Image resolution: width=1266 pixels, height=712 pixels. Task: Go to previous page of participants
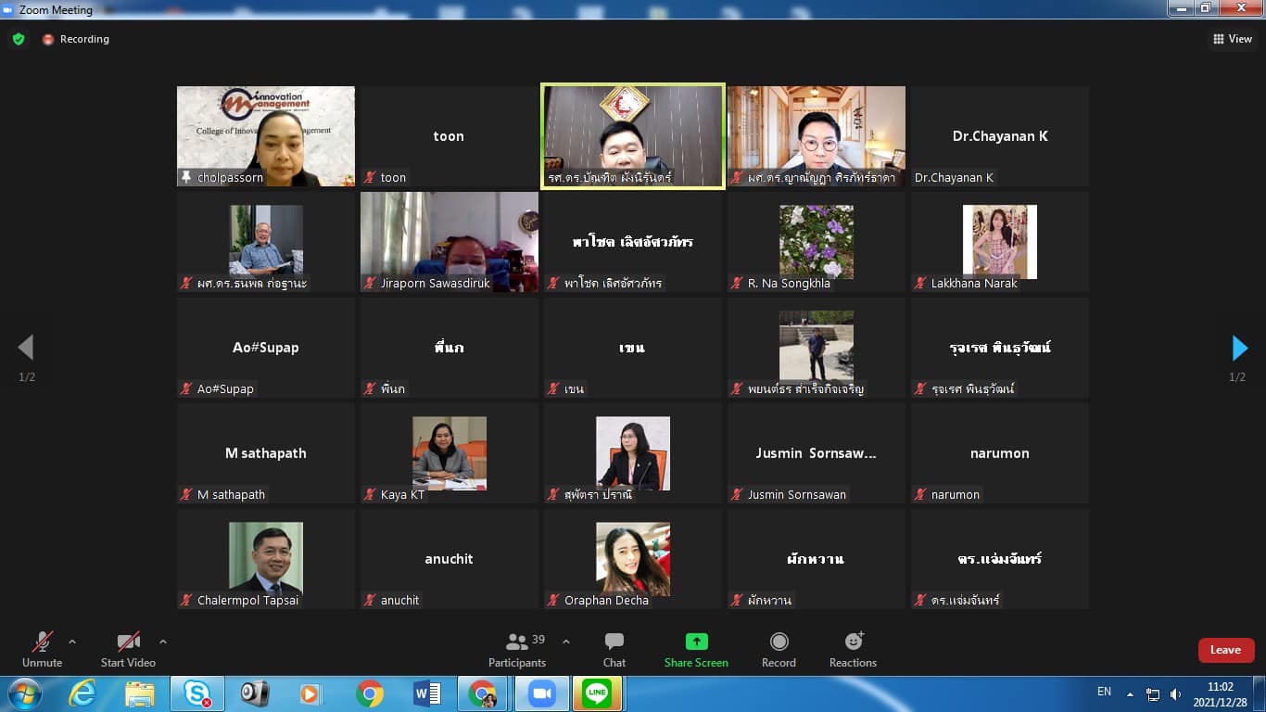[x=26, y=348]
